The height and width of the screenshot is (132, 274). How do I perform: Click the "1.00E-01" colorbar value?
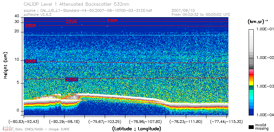[x=266, y=29]
